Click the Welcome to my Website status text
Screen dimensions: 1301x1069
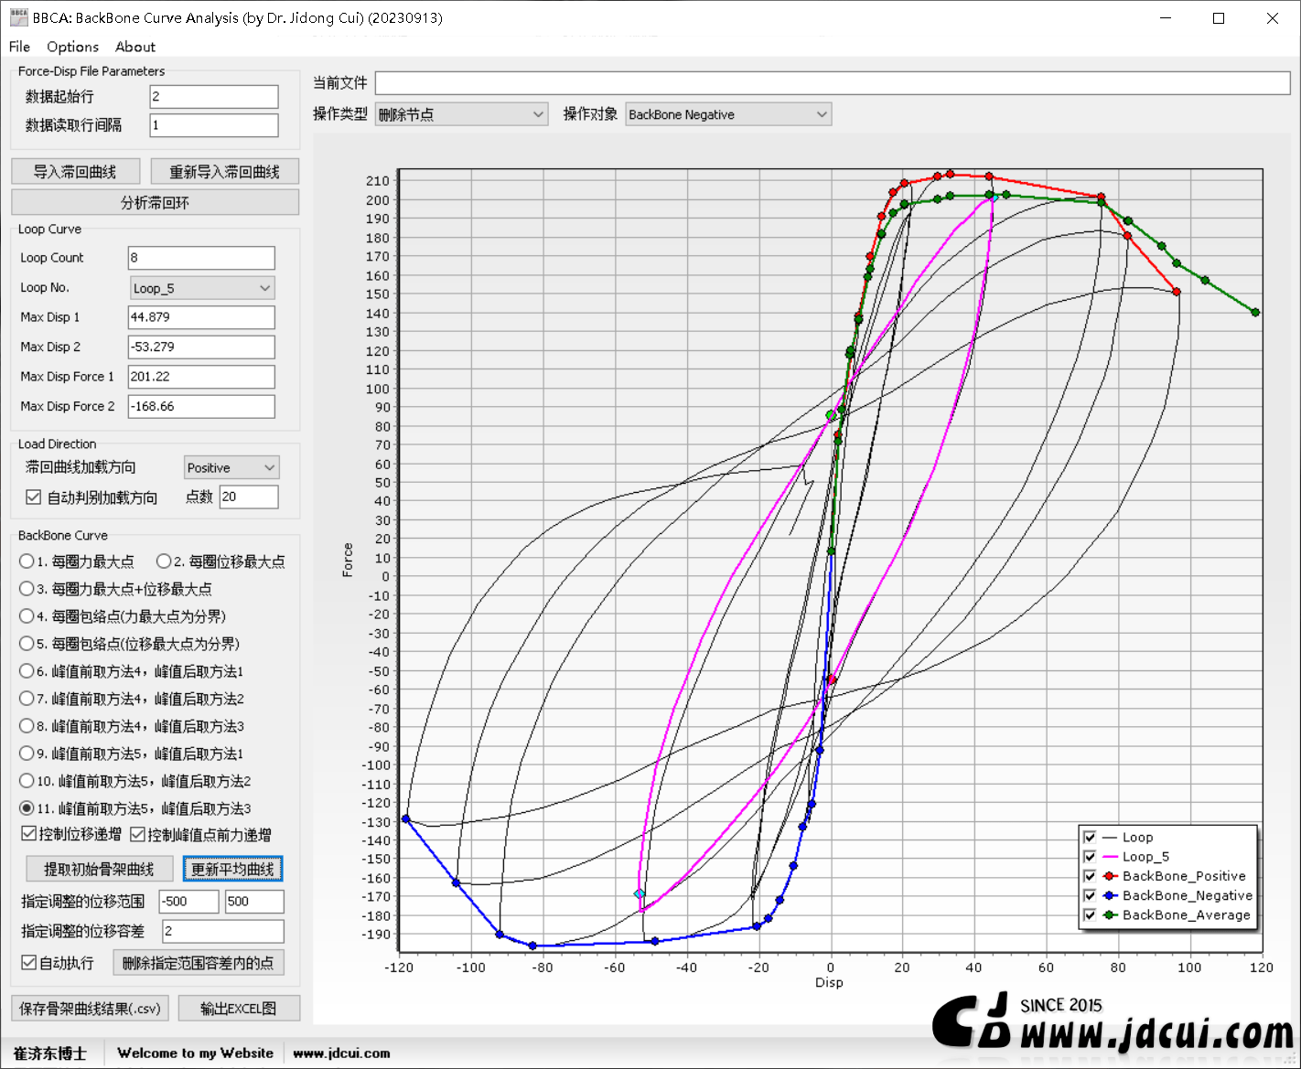(196, 1053)
